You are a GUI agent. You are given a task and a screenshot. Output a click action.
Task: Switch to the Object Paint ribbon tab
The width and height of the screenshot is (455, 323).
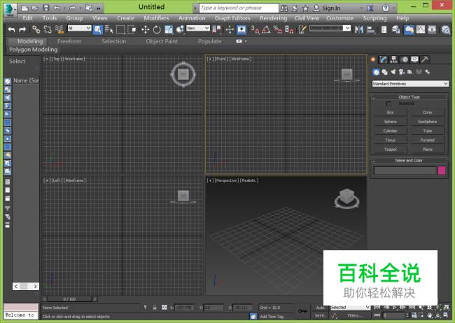tap(162, 41)
